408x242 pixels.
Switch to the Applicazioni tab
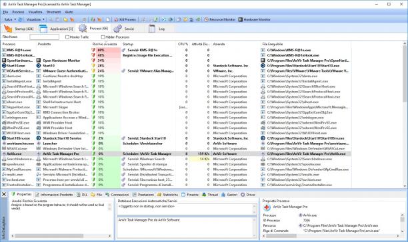click(x=56, y=29)
